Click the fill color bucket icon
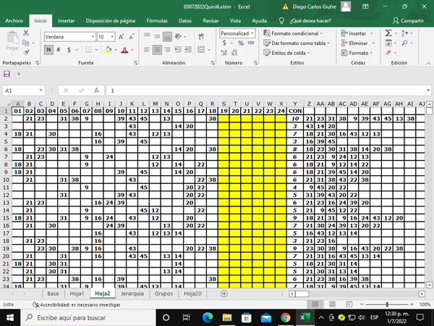Screen dimensions: 434x326 [x=108, y=50]
